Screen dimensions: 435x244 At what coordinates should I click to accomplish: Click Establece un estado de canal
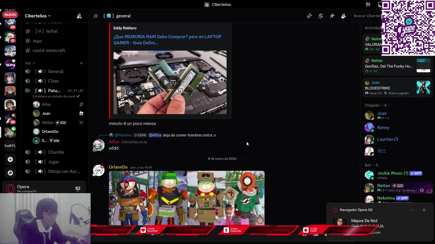56,96
